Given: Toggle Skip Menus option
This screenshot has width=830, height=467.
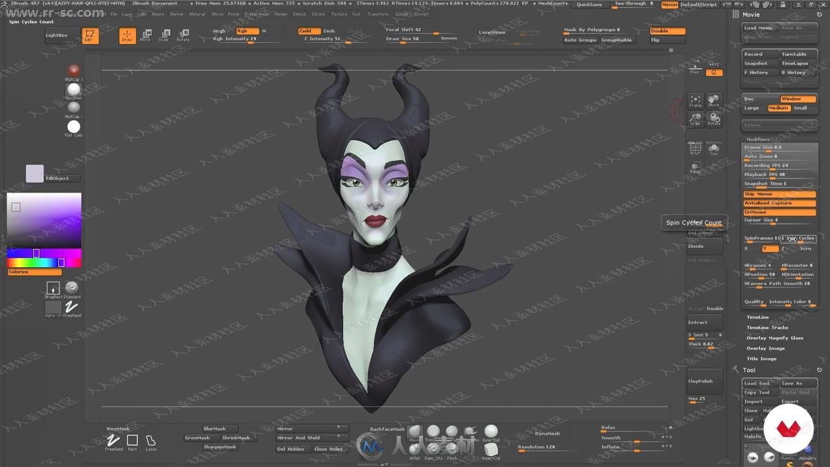Looking at the screenshot, I should pos(779,194).
